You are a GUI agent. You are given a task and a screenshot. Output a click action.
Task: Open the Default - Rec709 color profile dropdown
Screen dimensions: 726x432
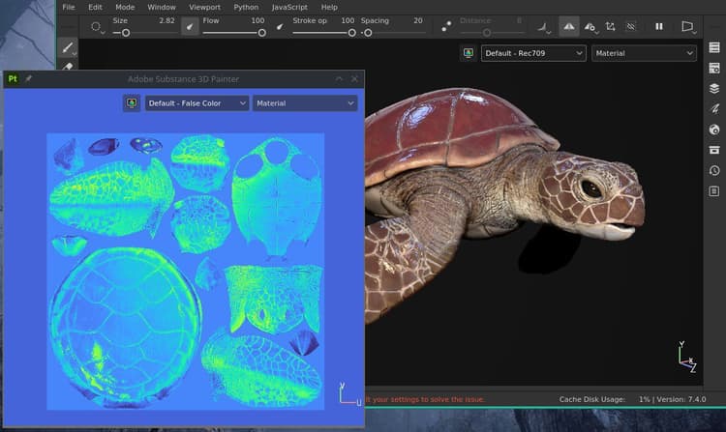[533, 53]
